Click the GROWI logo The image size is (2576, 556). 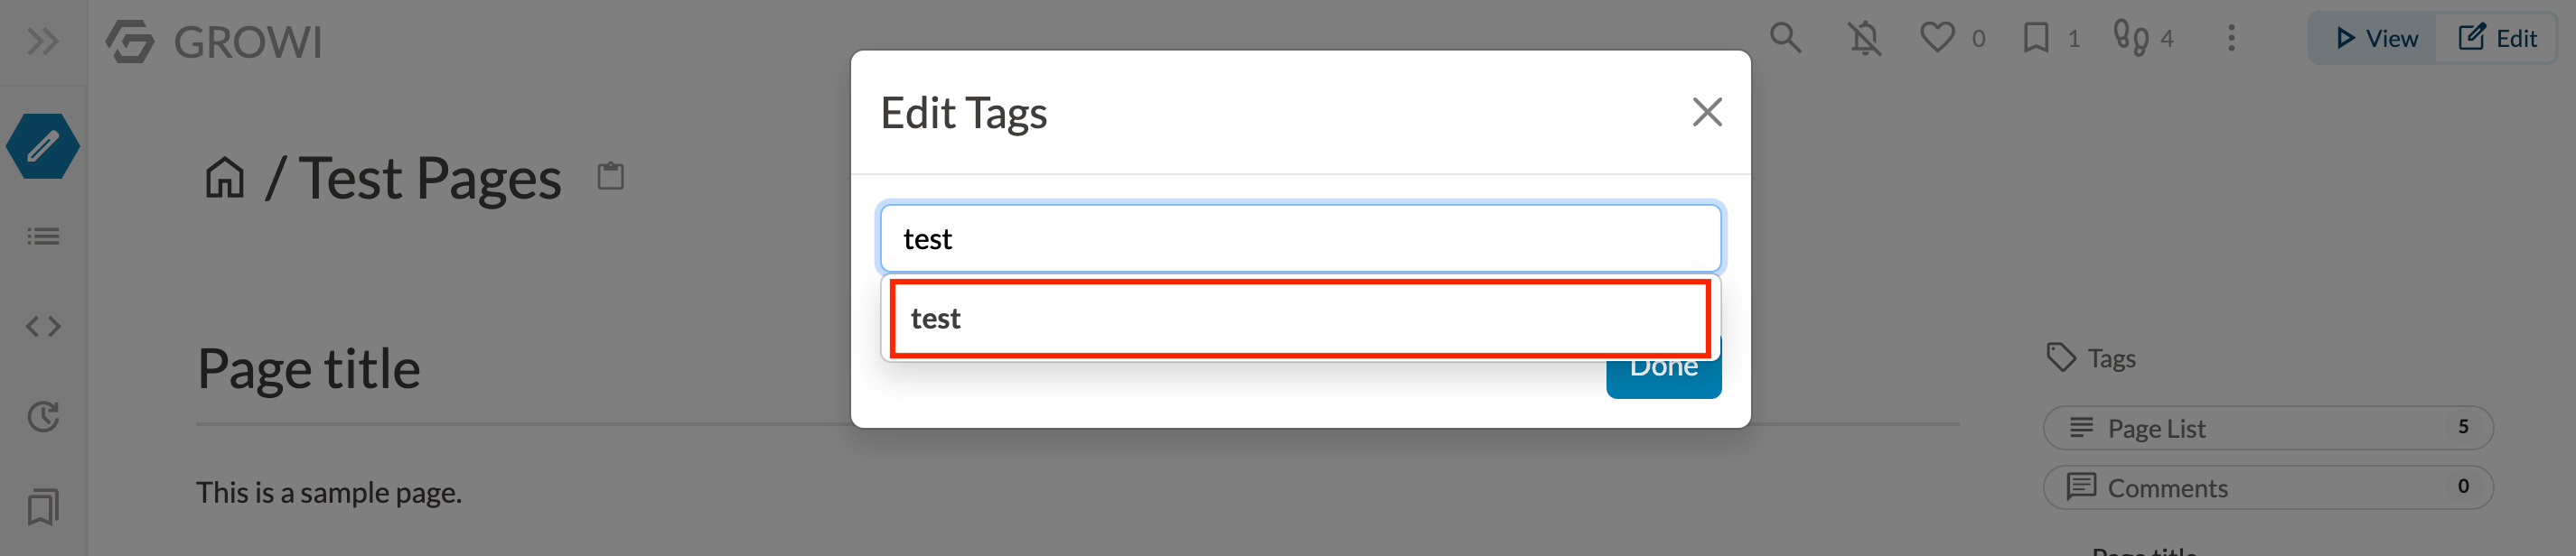coord(214,42)
